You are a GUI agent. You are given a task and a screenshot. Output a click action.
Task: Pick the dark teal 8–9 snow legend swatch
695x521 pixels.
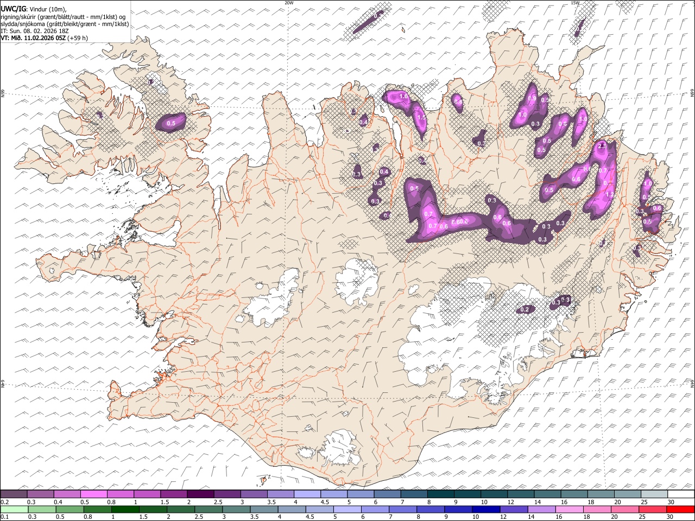(x=440, y=494)
